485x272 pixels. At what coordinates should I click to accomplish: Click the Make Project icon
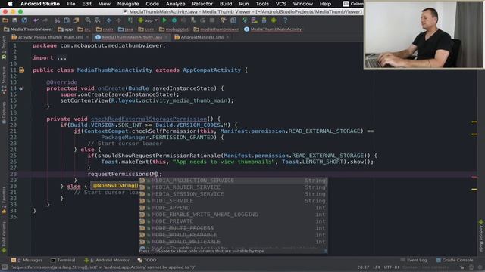(x=130, y=20)
